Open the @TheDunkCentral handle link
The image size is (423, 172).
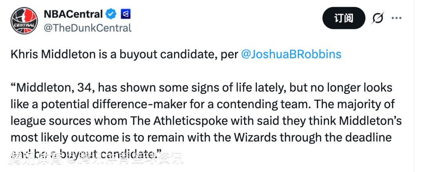click(x=87, y=28)
